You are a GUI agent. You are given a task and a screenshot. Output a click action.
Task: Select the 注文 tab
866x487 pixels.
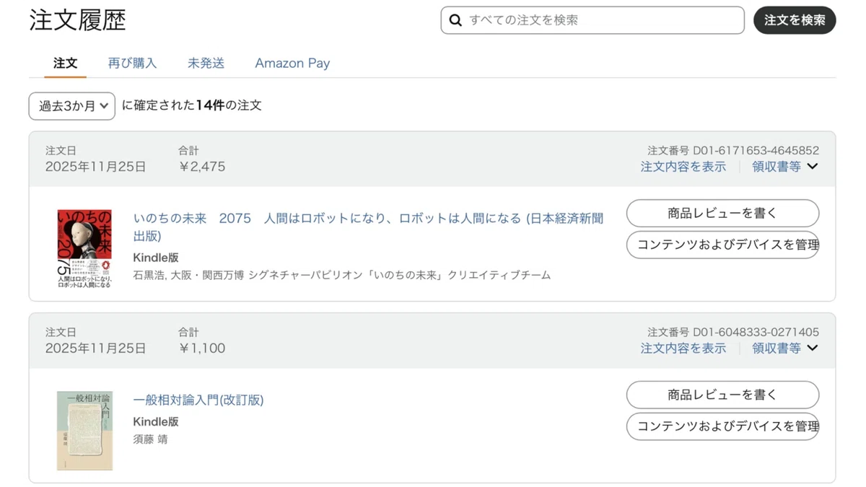65,63
